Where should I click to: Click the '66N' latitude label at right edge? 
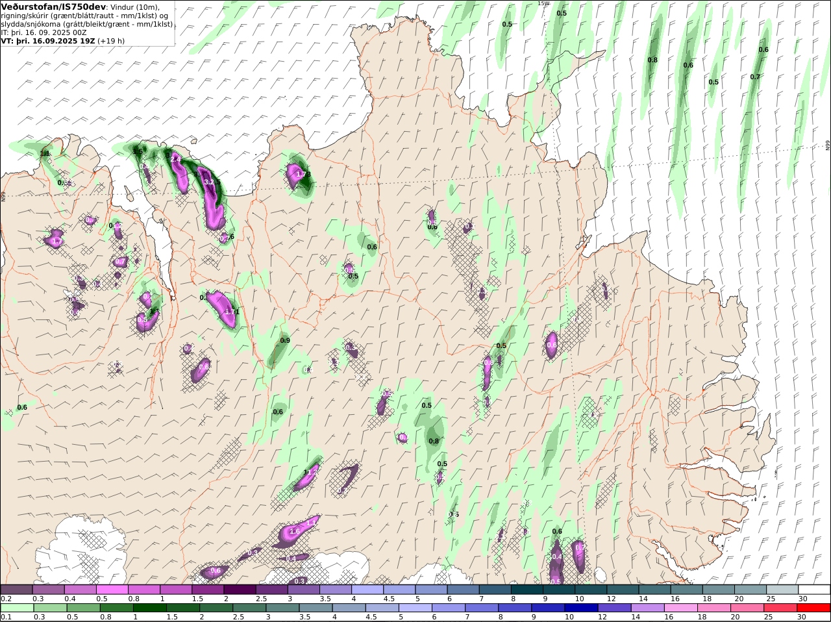[x=828, y=145]
